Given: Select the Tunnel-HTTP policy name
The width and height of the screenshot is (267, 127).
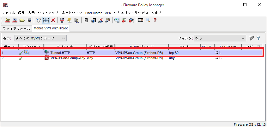Looking at the screenshot, I should tap(60, 53).
